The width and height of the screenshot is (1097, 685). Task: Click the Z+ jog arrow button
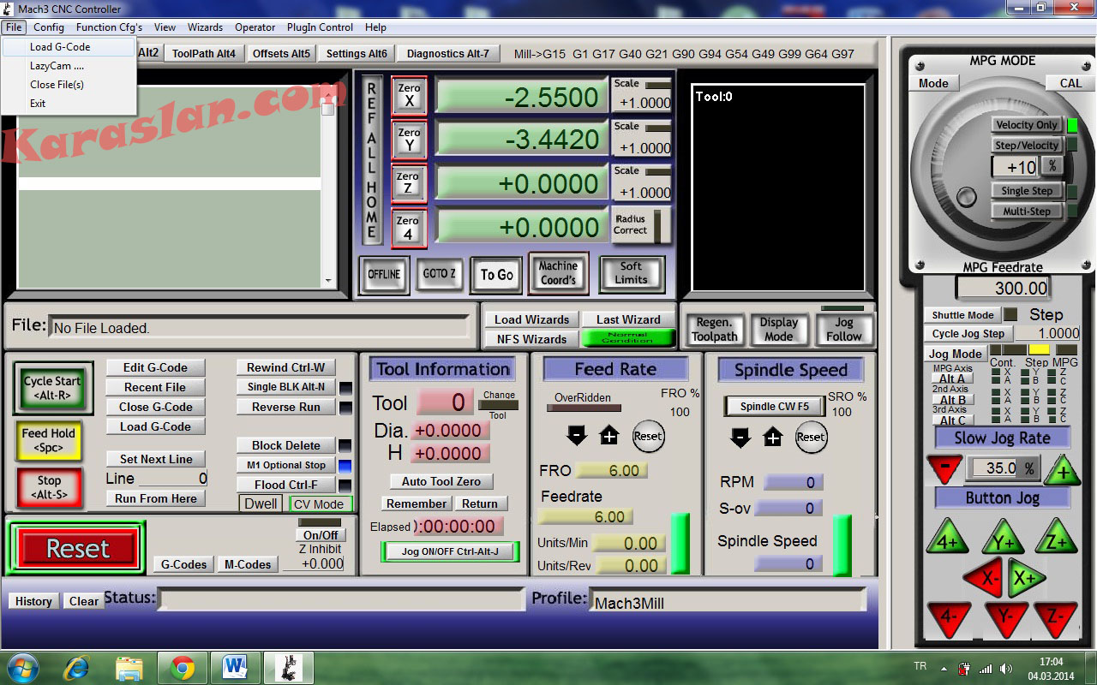click(1056, 538)
